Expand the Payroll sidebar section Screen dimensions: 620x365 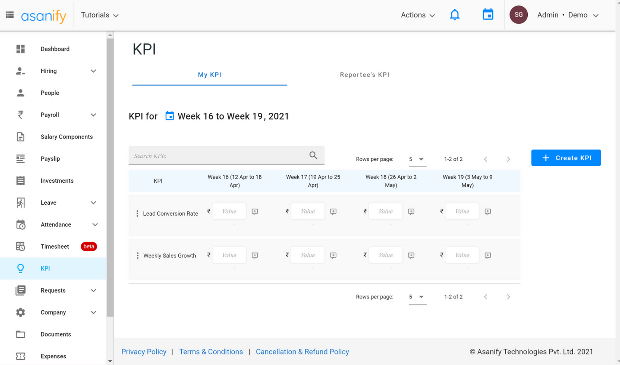pyautogui.click(x=93, y=115)
